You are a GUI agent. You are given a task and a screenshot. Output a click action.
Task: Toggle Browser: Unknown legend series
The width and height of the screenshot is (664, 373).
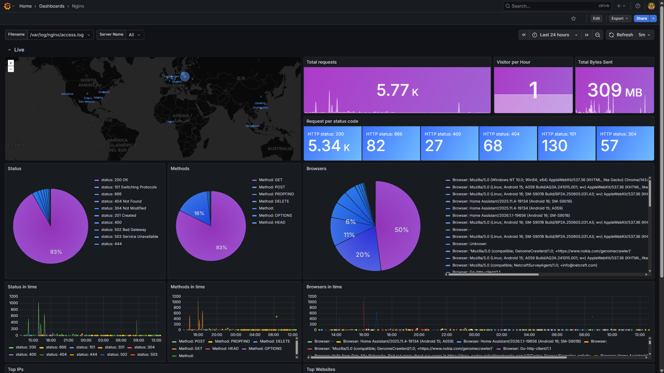[x=469, y=244]
